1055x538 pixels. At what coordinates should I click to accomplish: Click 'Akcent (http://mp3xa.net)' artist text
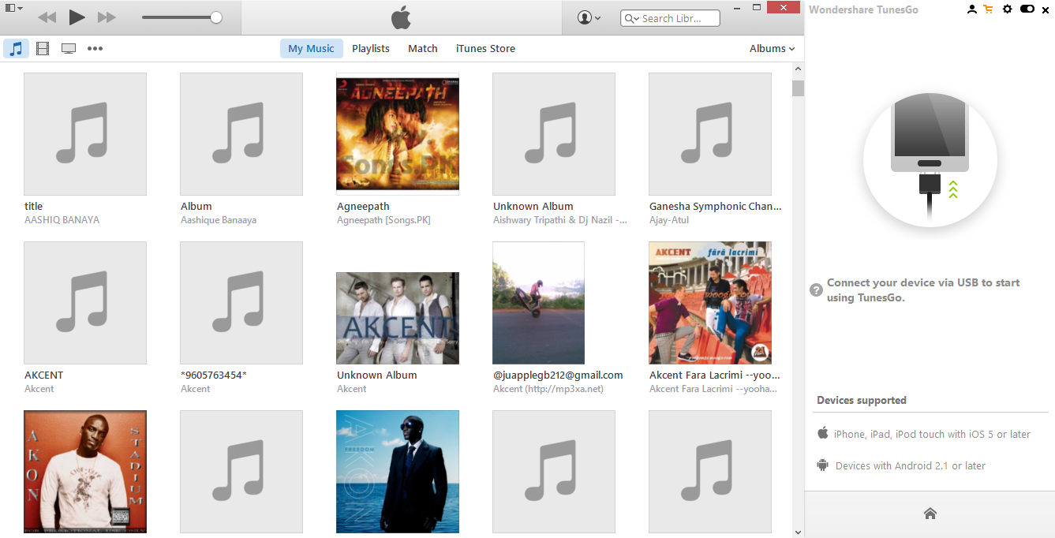[548, 389]
